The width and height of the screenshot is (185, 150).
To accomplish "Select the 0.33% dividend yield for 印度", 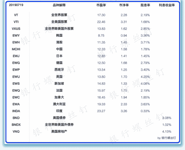I will [x=145, y=111].
